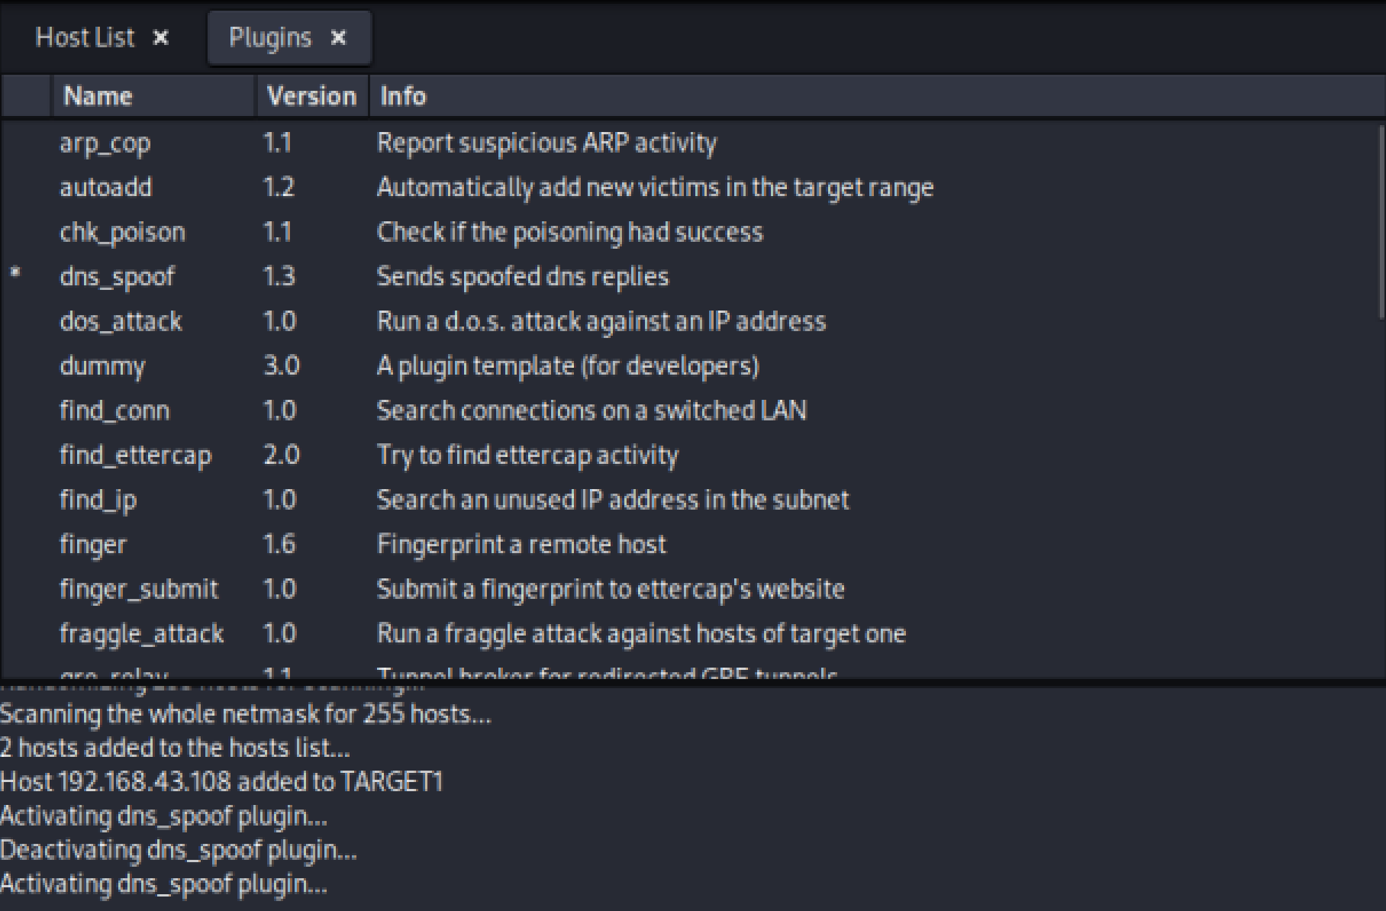
Task: Select the Plugins tab
Action: click(270, 37)
